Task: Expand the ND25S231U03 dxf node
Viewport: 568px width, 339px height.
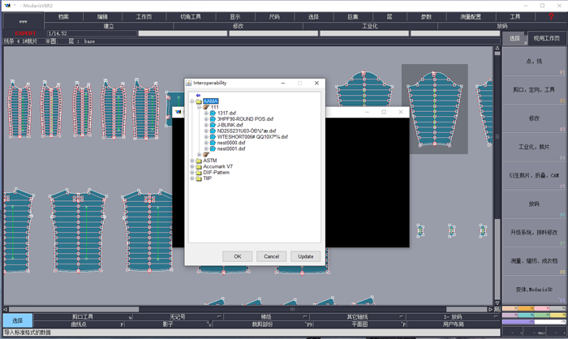Action: point(206,131)
